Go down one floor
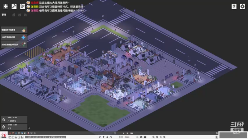 click(107, 137)
